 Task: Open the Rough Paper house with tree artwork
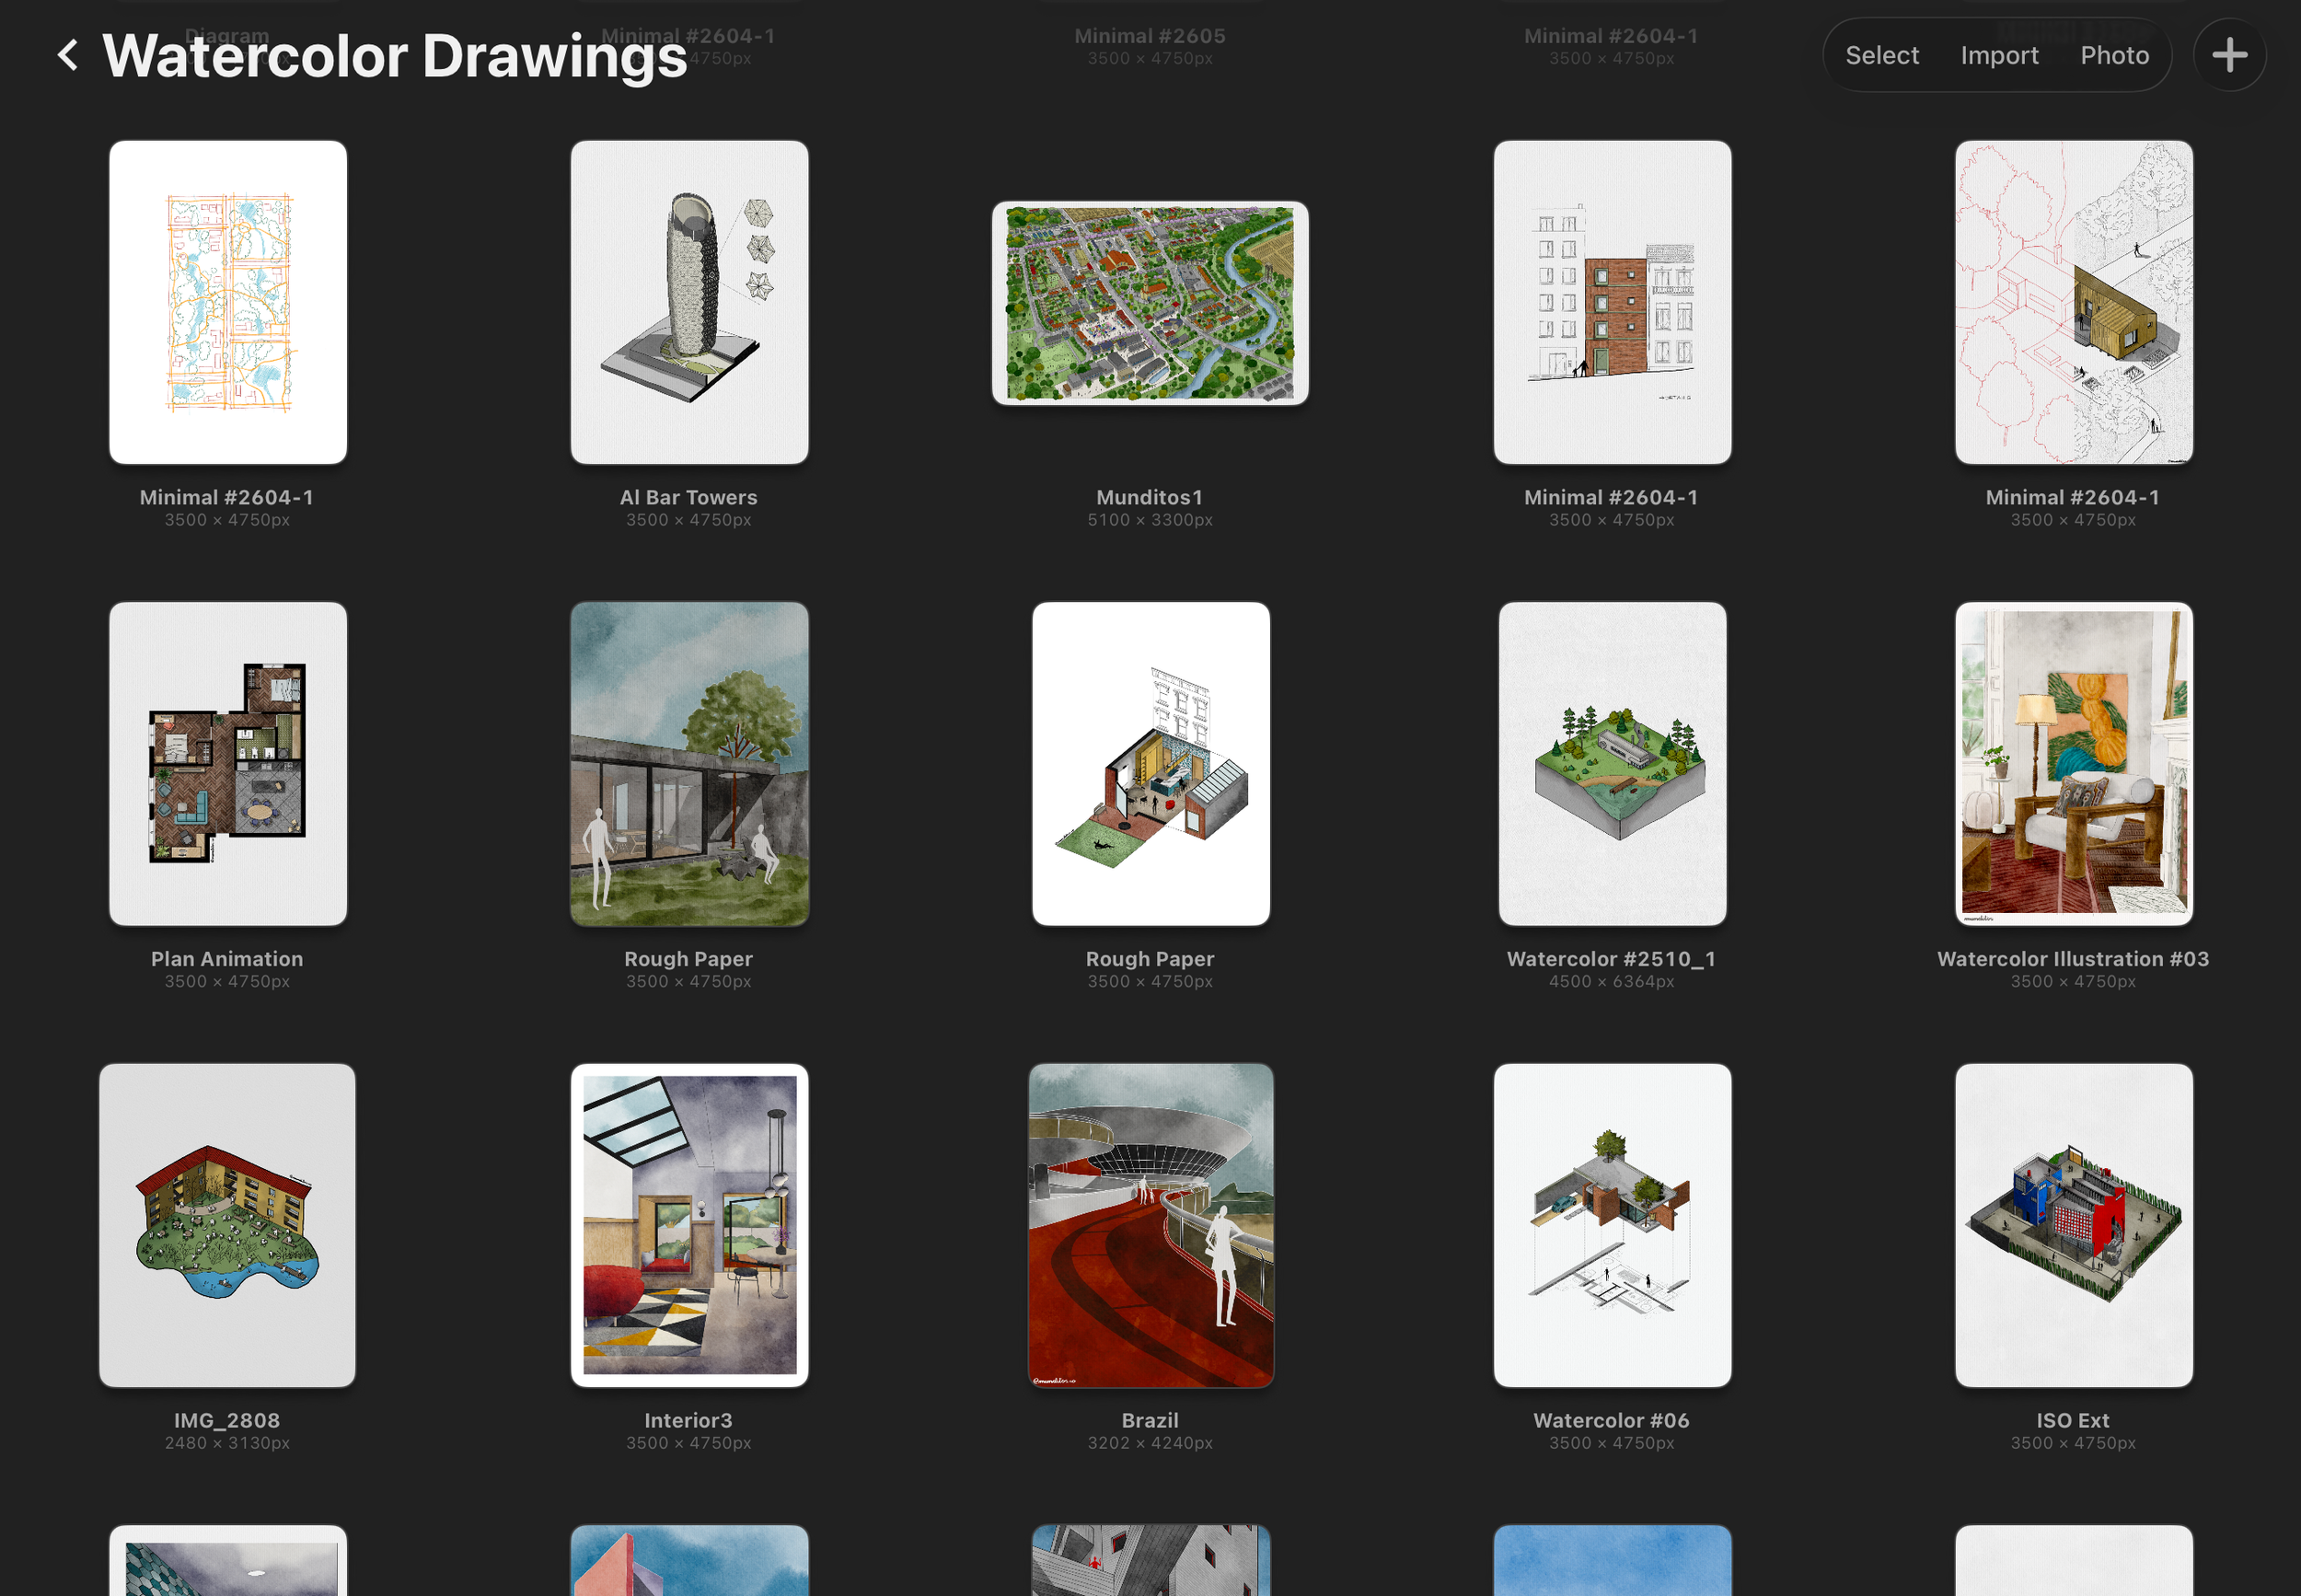pyautogui.click(x=689, y=763)
